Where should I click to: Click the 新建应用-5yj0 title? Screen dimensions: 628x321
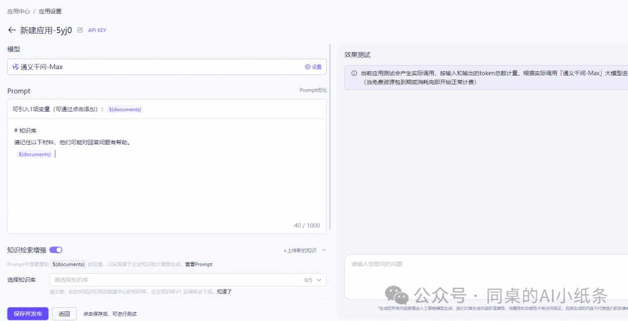pyautogui.click(x=46, y=30)
